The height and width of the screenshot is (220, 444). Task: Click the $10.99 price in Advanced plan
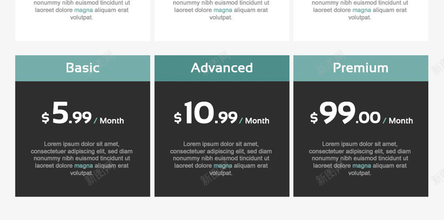tap(206, 113)
